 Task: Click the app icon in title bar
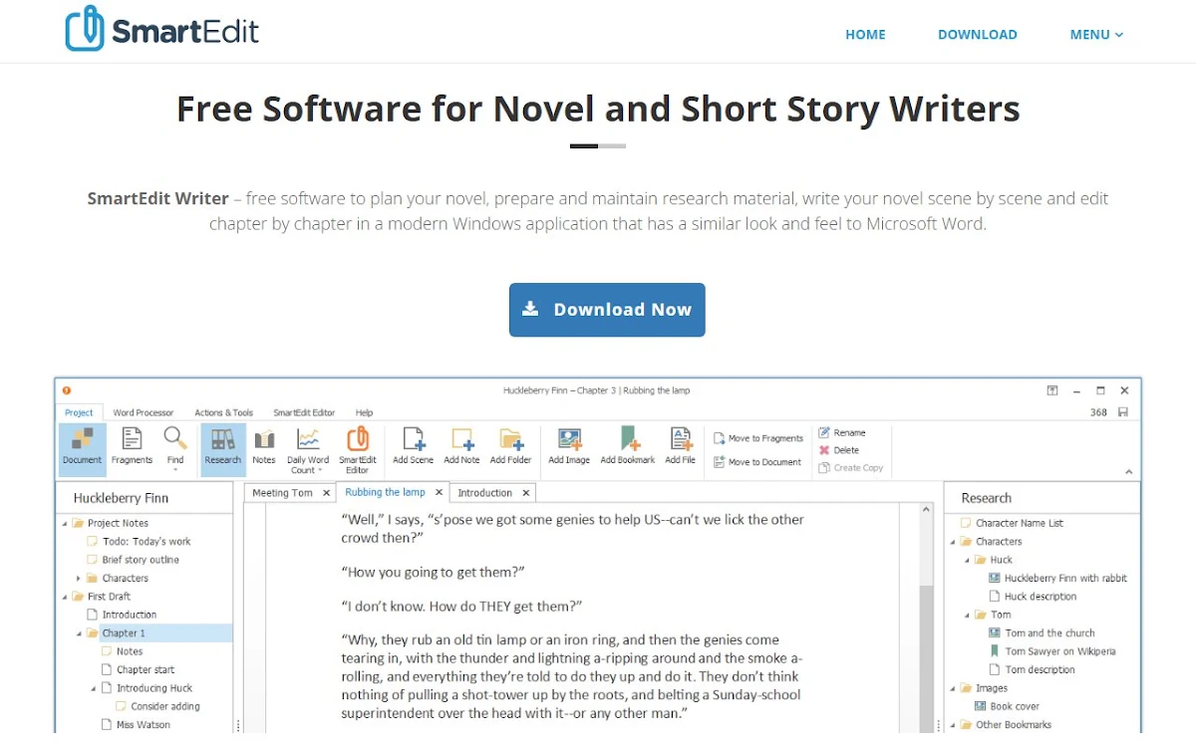[68, 390]
